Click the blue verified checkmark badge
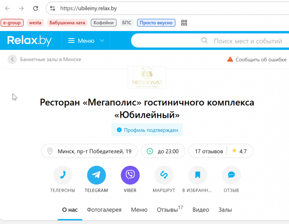289x224 pixels. (119, 130)
